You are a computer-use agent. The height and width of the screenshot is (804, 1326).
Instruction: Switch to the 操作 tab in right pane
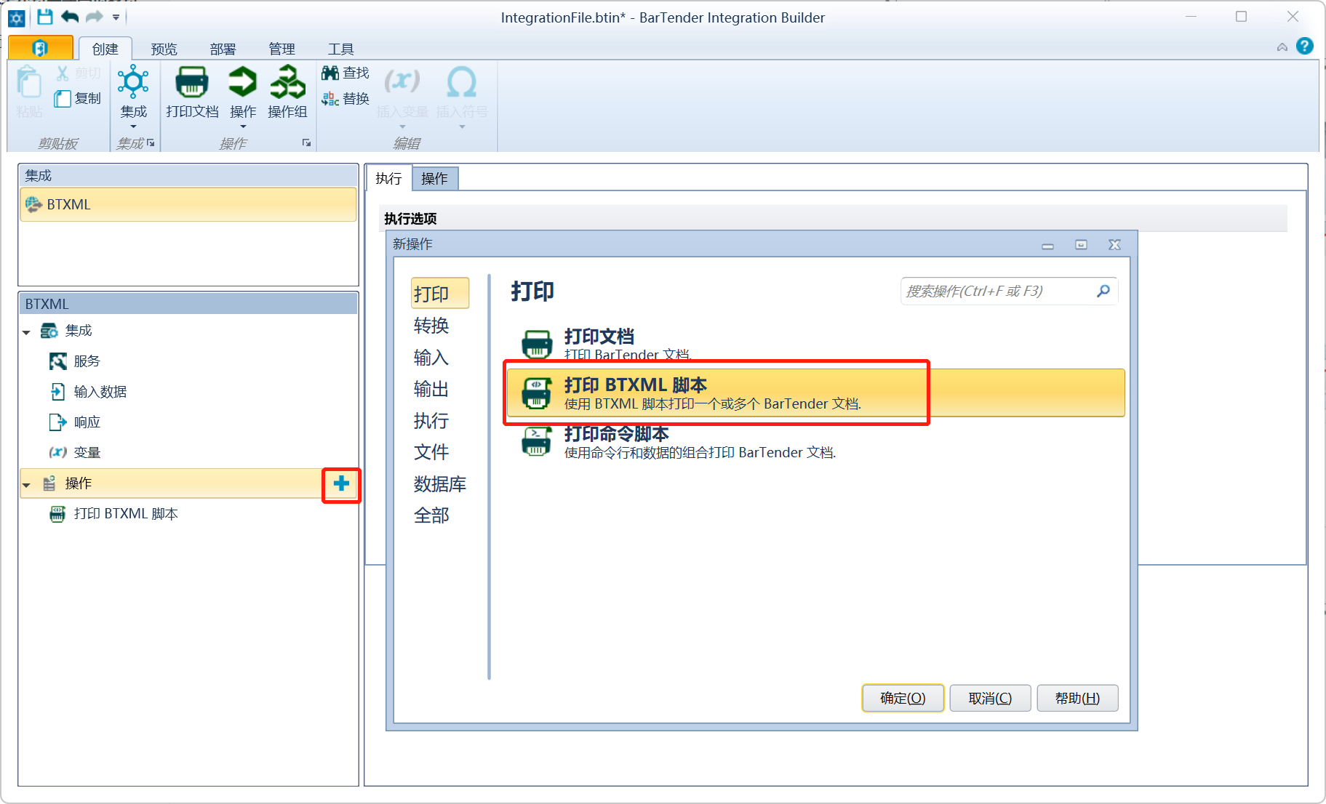pyautogui.click(x=435, y=179)
